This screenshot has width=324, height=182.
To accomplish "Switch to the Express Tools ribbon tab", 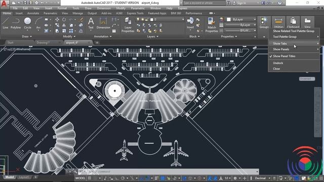I will pyautogui.click(x=135, y=13).
